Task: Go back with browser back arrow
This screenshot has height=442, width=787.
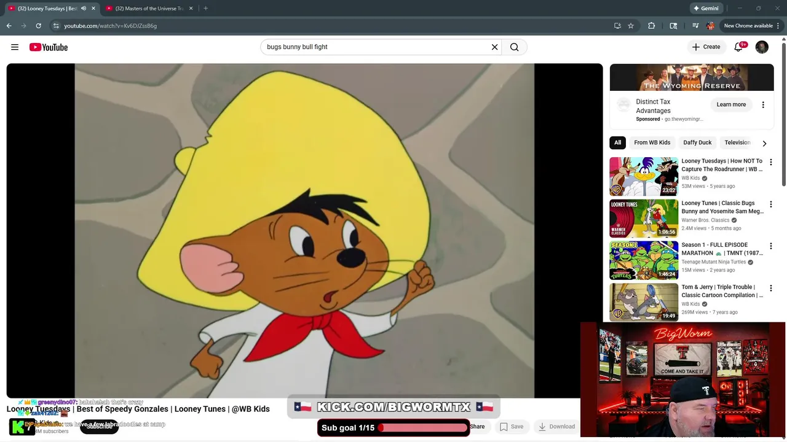Action: 9,26
